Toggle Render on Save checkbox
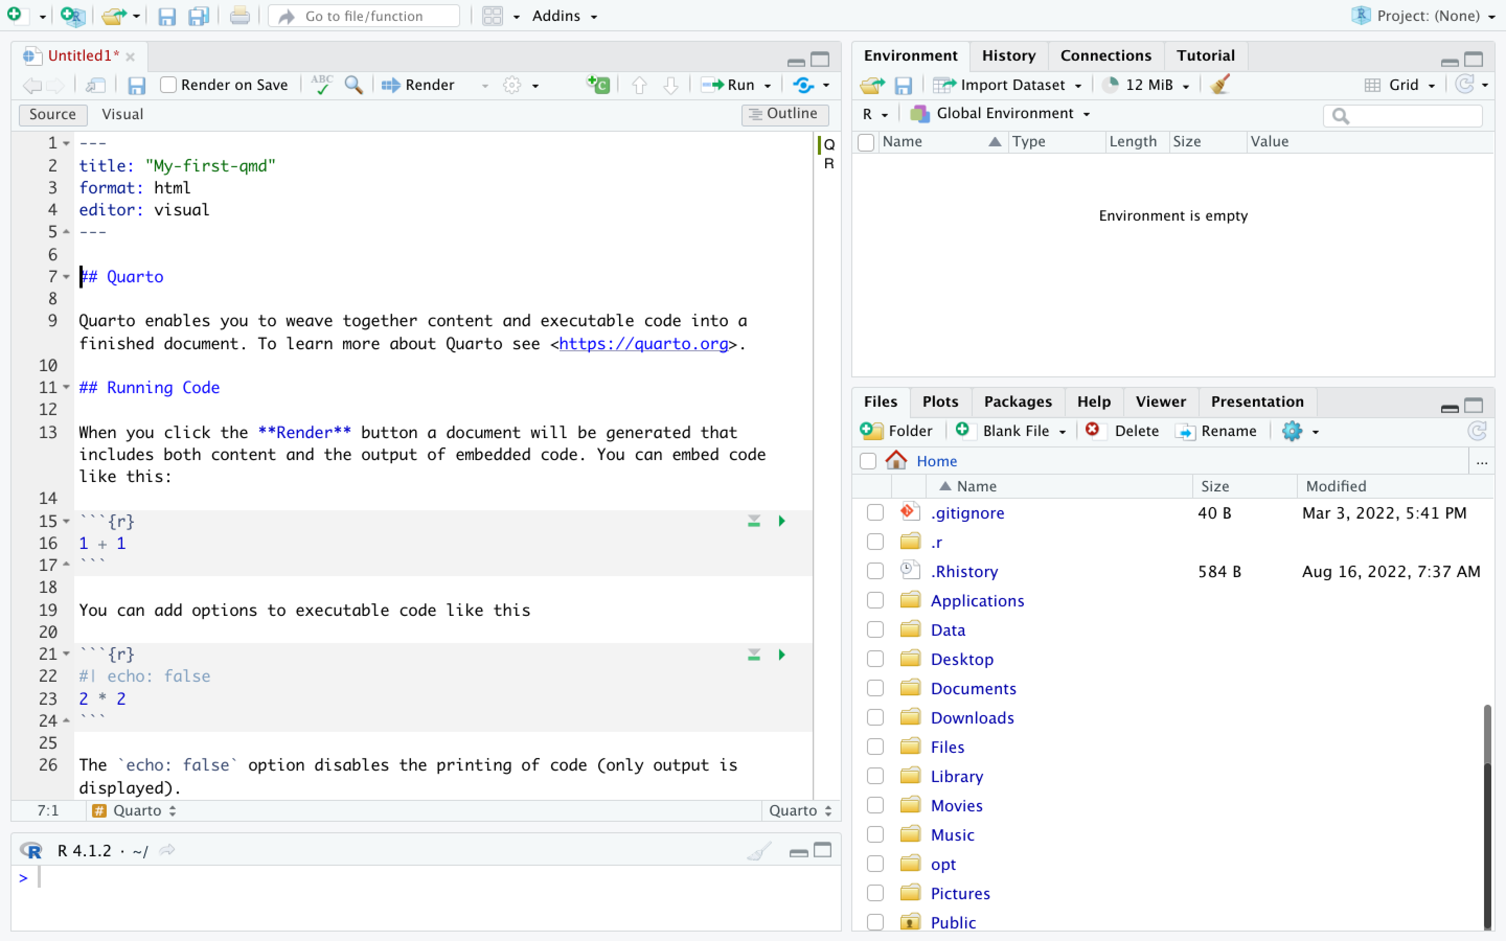Screen dimensions: 1506x941 (x=168, y=85)
